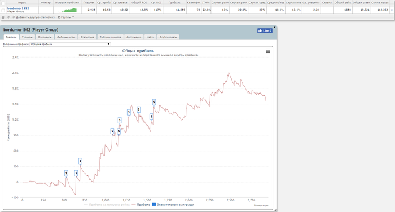Sort by the 'Общий рейк' column header
395x212 pixels.
[x=343, y=2]
